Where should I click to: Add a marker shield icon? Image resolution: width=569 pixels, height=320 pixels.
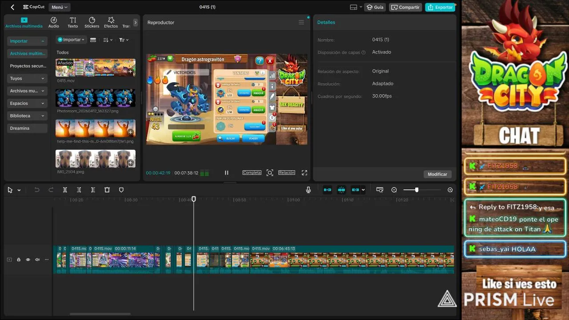pyautogui.click(x=121, y=190)
